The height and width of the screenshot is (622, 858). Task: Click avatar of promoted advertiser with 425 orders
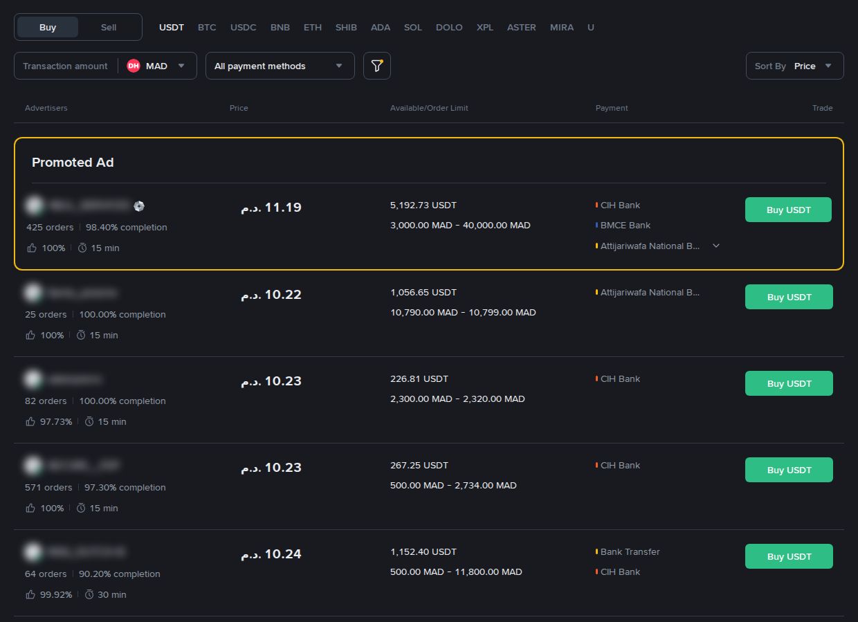33,205
